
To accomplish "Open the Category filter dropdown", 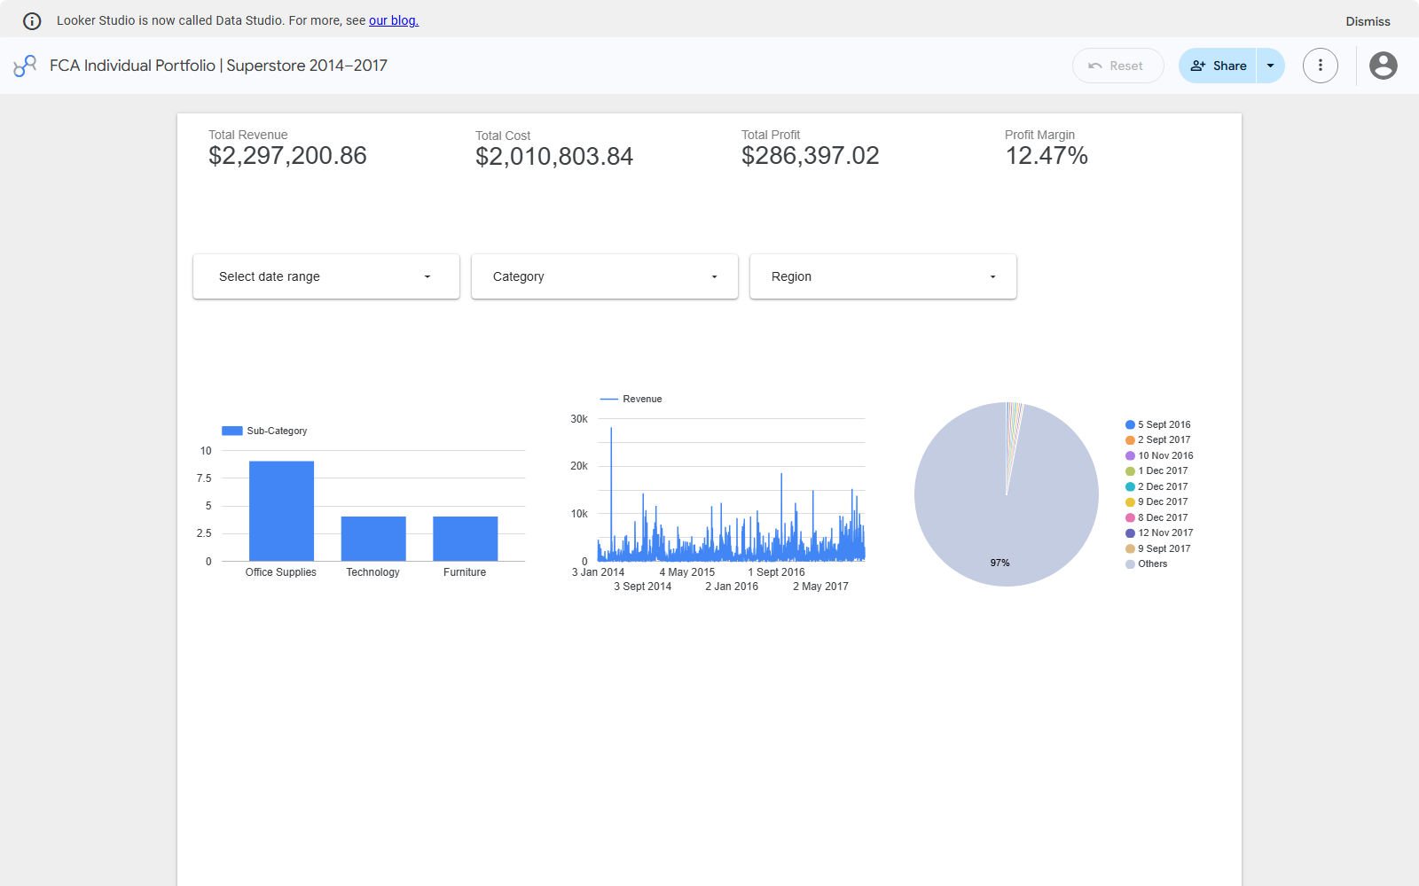I will pos(605,276).
